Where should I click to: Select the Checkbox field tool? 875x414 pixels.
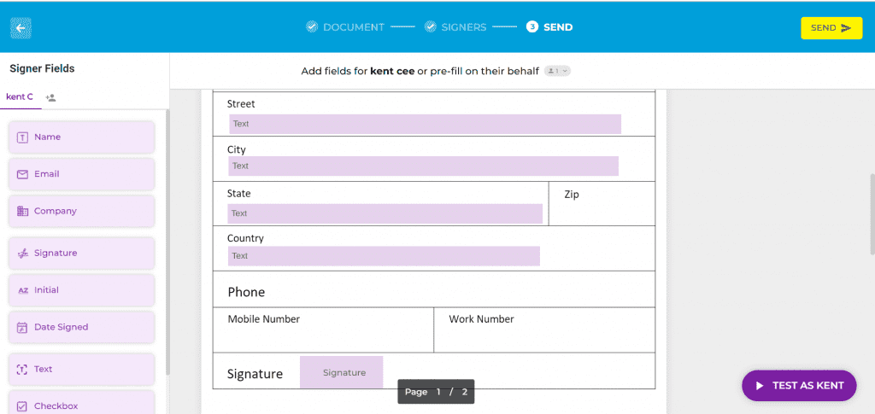click(x=81, y=404)
